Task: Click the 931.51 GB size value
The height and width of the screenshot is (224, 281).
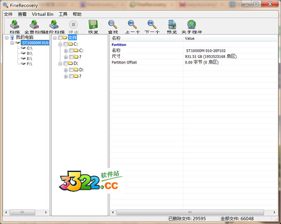Action: [211, 56]
